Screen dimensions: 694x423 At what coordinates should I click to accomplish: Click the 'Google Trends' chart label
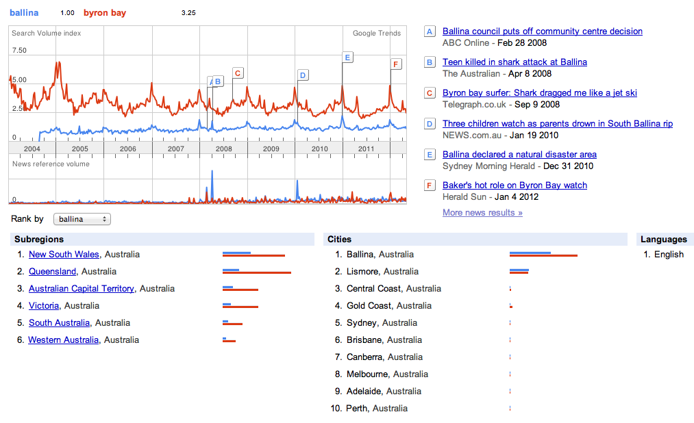click(x=377, y=33)
